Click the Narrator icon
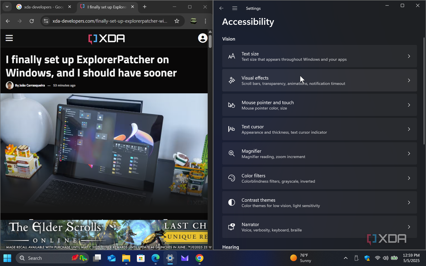Screen dimensions: 426x266 (x=232, y=227)
